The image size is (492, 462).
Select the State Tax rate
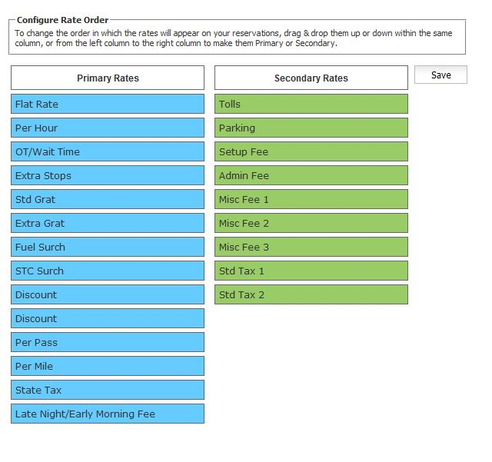[x=108, y=390]
